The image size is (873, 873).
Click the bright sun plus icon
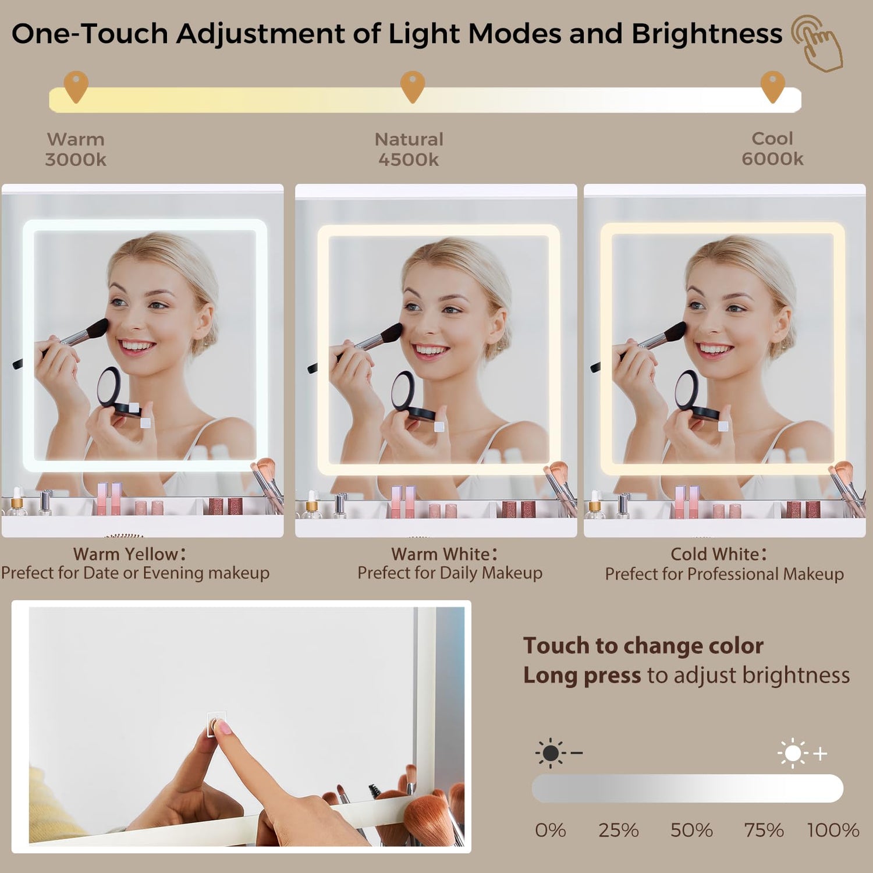[x=803, y=753]
